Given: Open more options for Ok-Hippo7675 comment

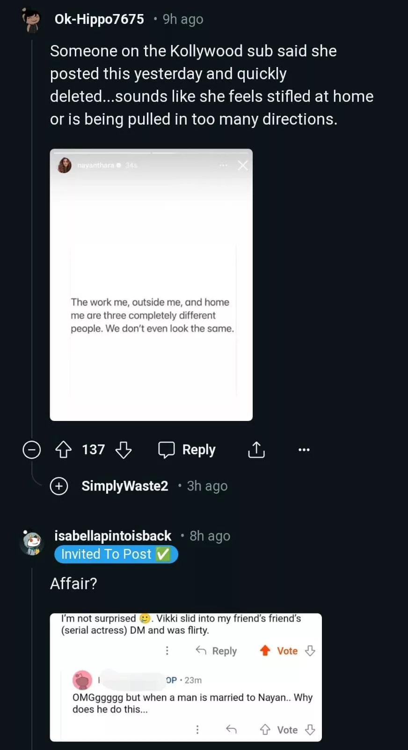Looking at the screenshot, I should coord(304,450).
